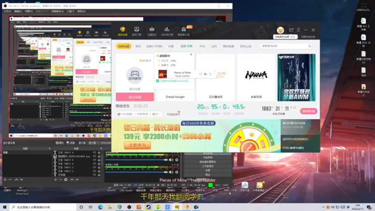Open OBS filters button above sources
This screenshot has width=375, height=211.
point(71,143)
